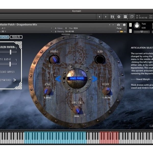This screenshot has height=153, width=153.
Task: Open the instrument info icon
Action: 124,25
